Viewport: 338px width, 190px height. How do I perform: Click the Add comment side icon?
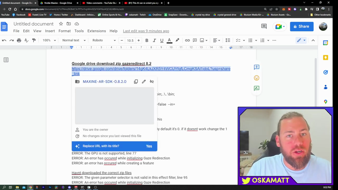tap(257, 67)
